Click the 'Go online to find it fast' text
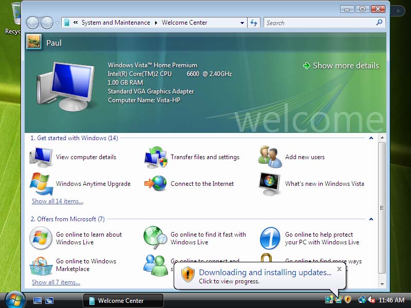This screenshot has width=411, height=308. click(x=208, y=238)
